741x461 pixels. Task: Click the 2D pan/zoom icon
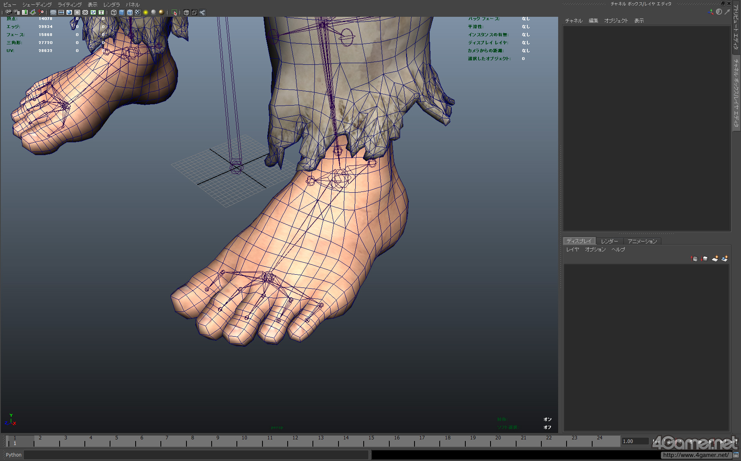coord(41,12)
